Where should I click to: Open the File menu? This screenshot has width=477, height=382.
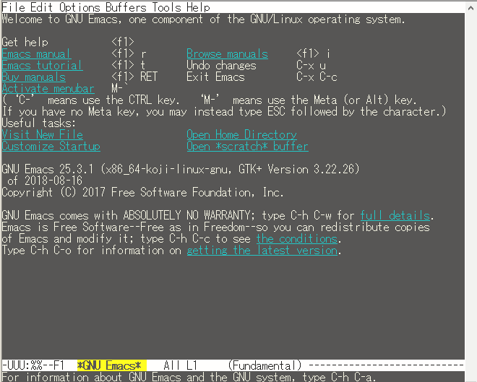[x=14, y=7]
